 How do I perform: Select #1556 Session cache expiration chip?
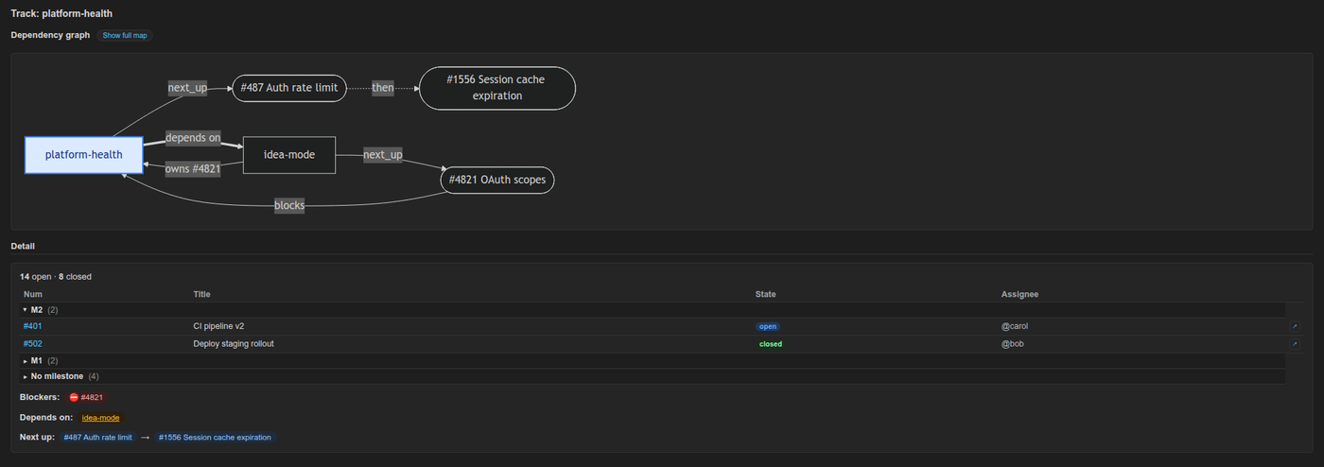tap(215, 438)
